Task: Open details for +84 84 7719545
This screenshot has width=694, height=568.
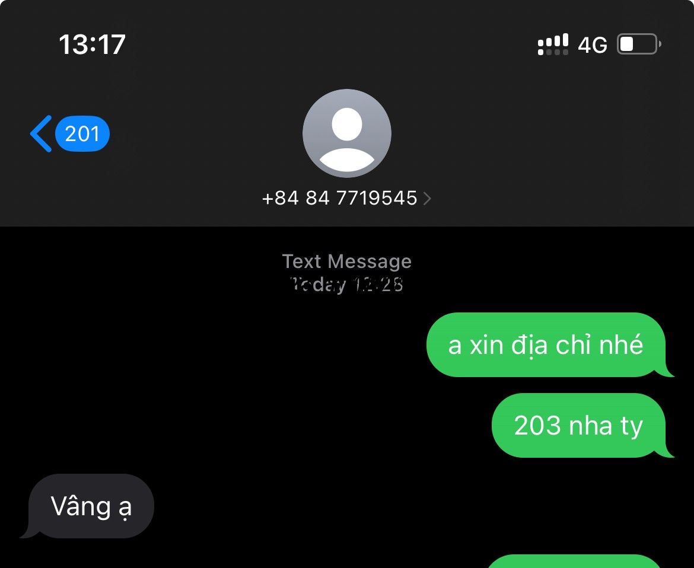Action: click(339, 198)
